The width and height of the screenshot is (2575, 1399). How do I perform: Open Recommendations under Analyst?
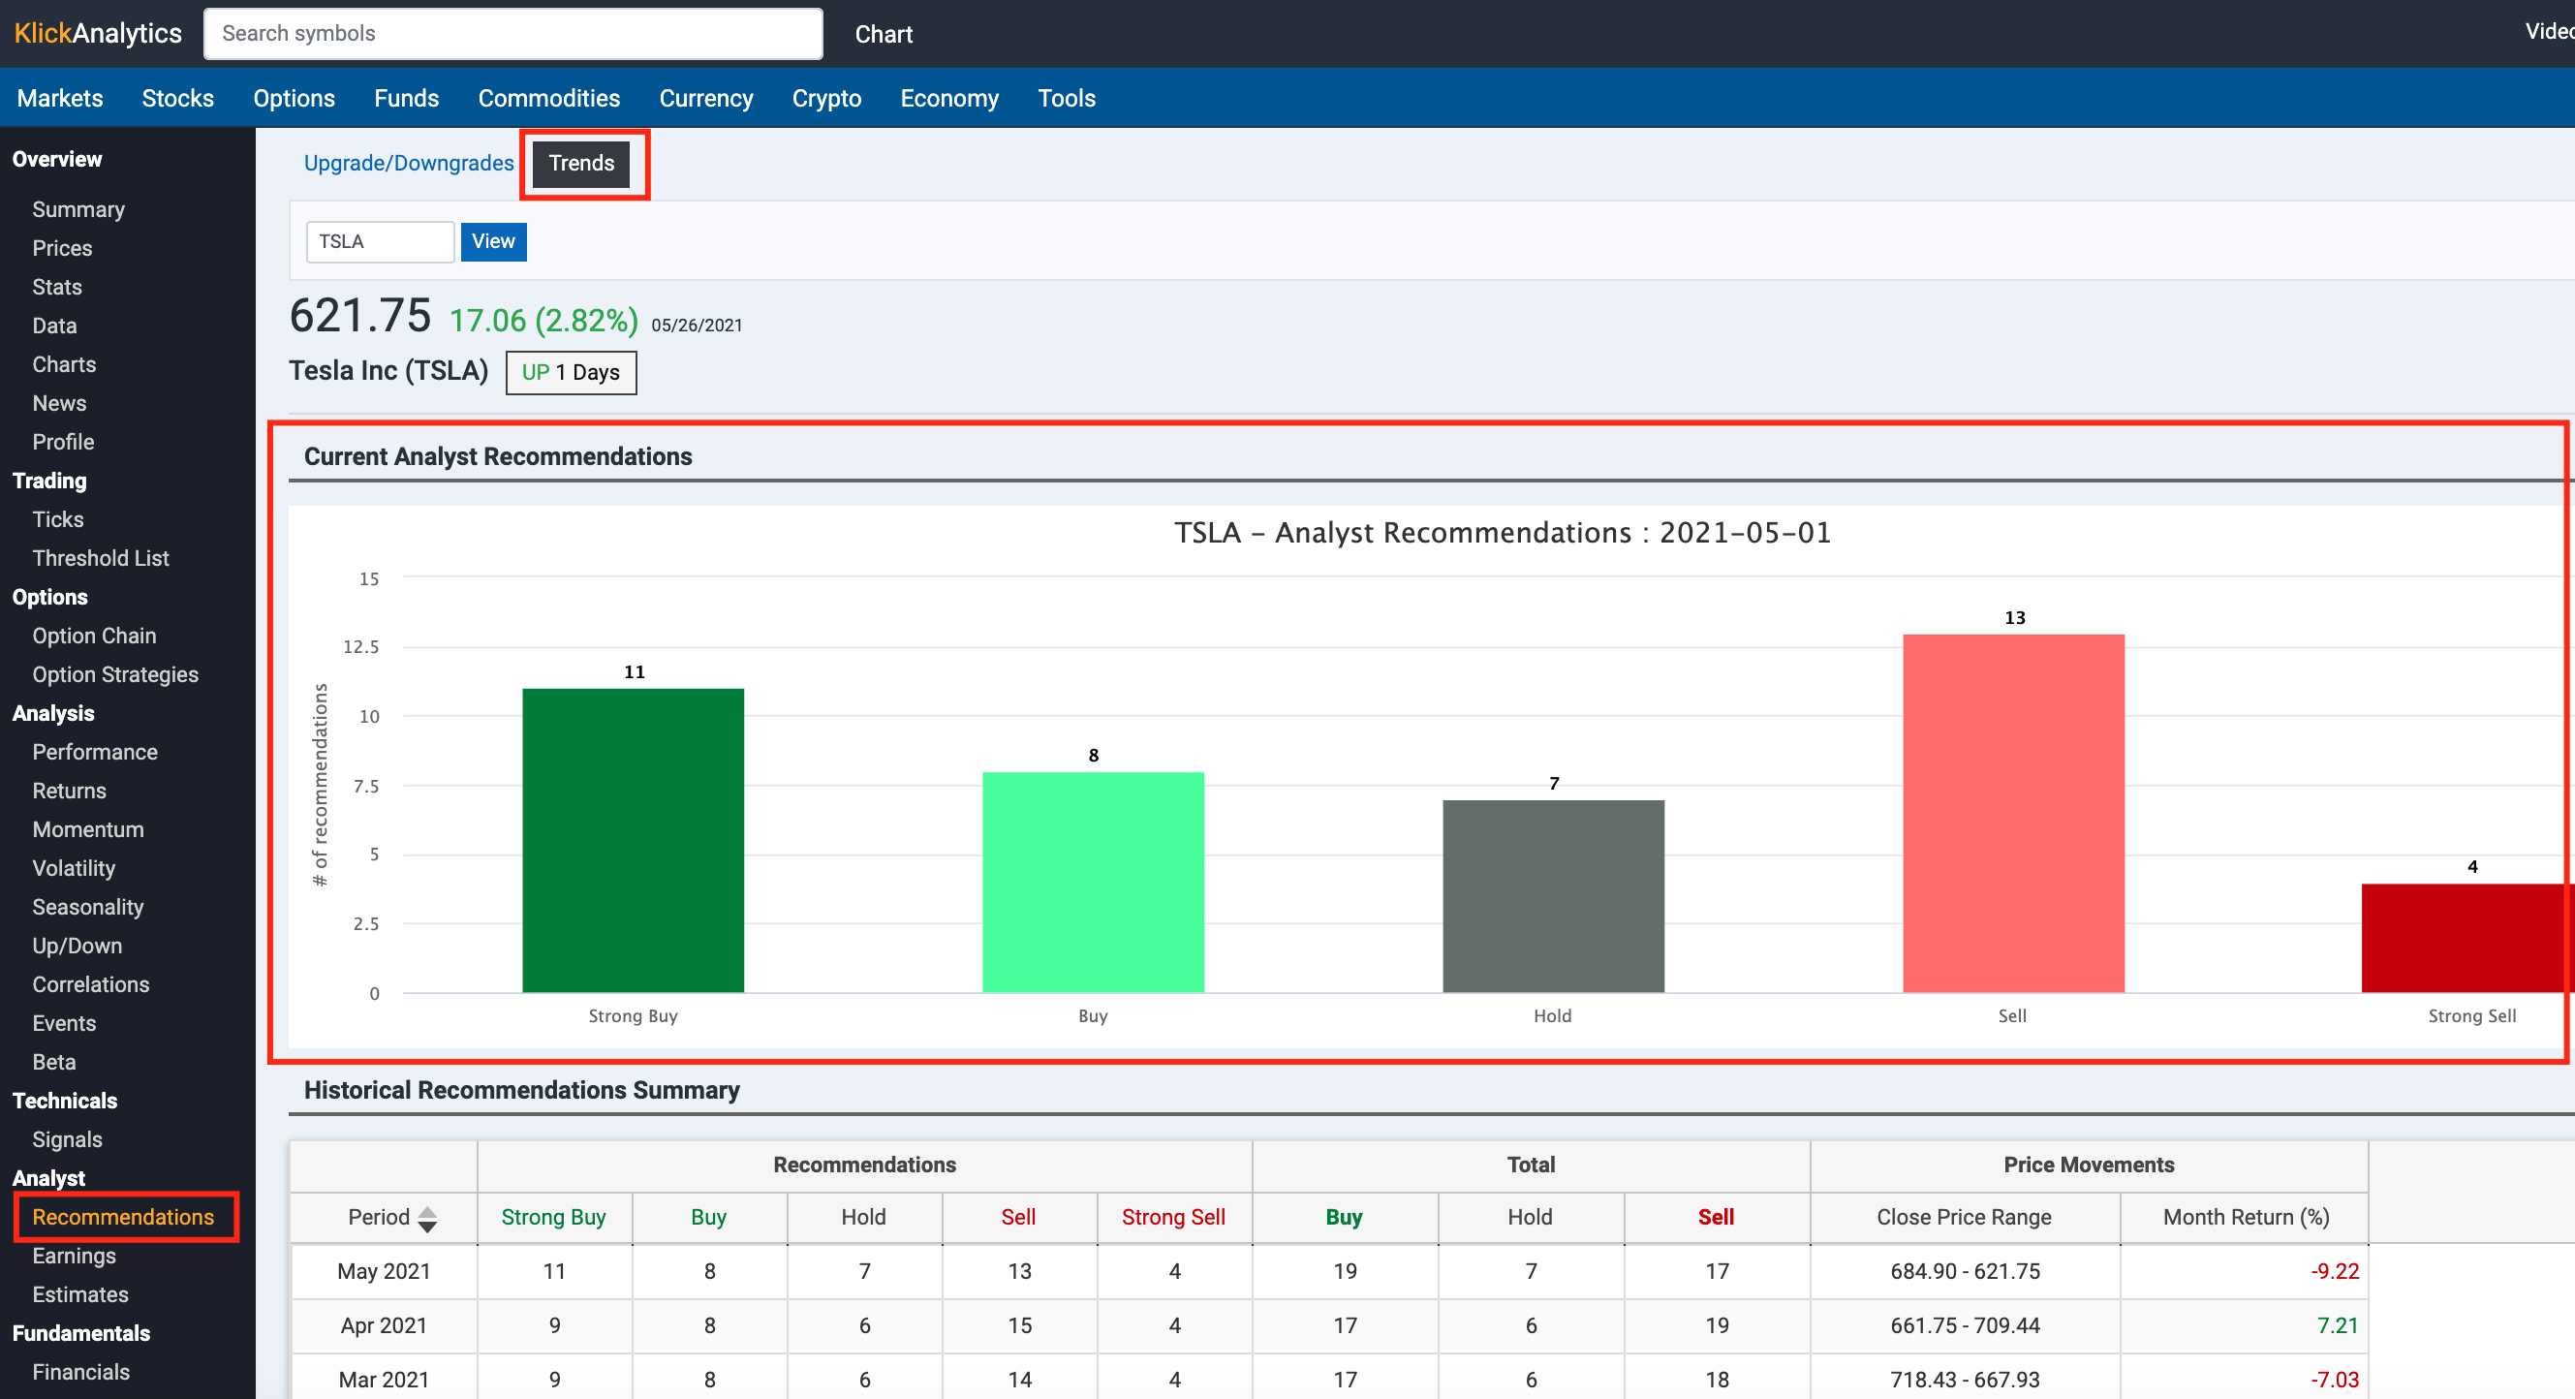(x=123, y=1217)
